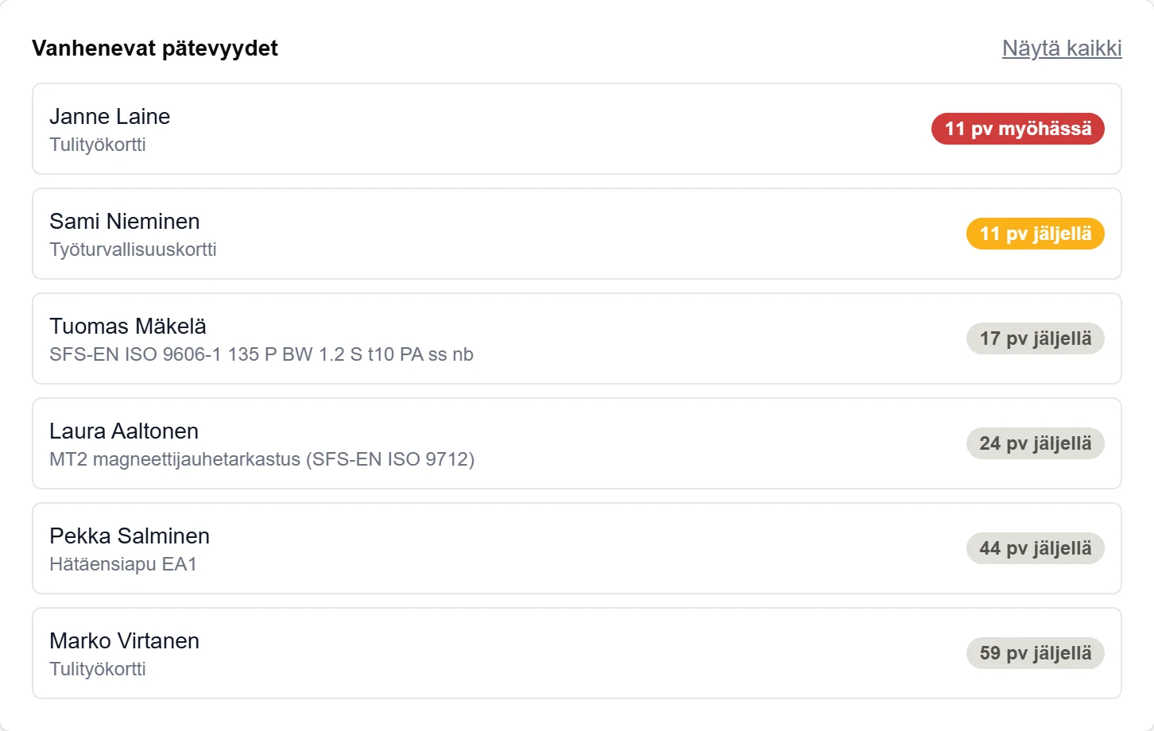The image size is (1154, 731).
Task: Open the Näytä kaikki link
Action: tap(1062, 48)
